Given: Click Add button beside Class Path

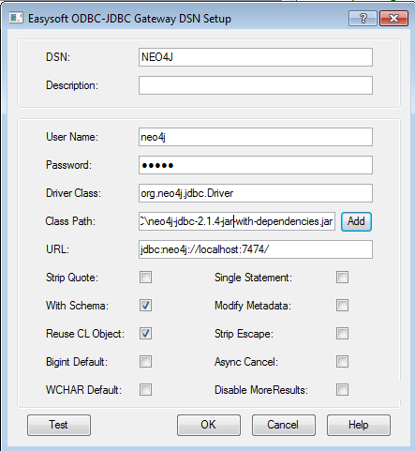Looking at the screenshot, I should (x=356, y=221).
